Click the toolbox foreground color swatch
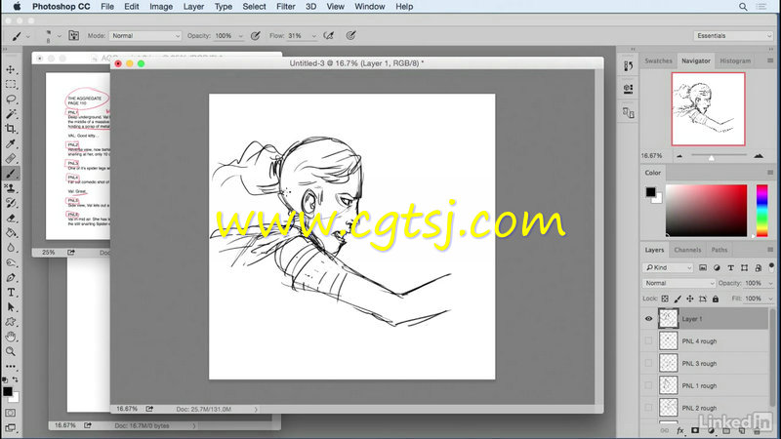This screenshot has height=439, width=781. pyautogui.click(x=8, y=391)
